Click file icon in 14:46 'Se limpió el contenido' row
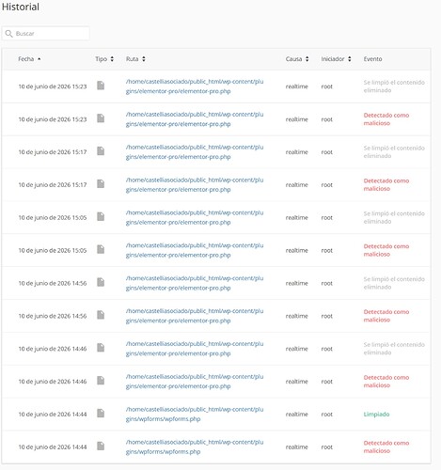The width and height of the screenshot is (441, 470). tap(101, 348)
